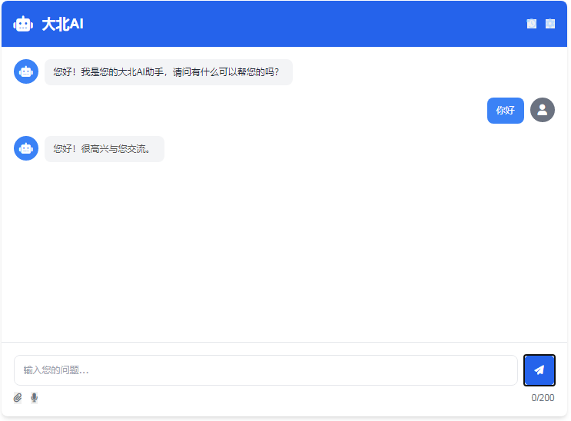Click bot avatar next to 很高兴与您交流 reply
Image resolution: width=571 pixels, height=421 pixels.
click(26, 148)
